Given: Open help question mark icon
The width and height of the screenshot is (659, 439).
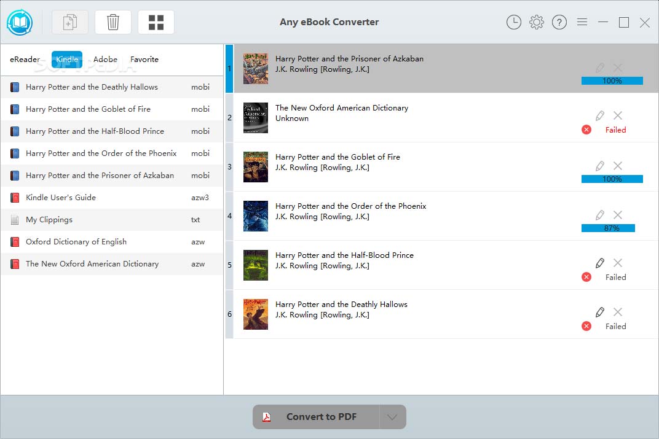Looking at the screenshot, I should coord(559,22).
